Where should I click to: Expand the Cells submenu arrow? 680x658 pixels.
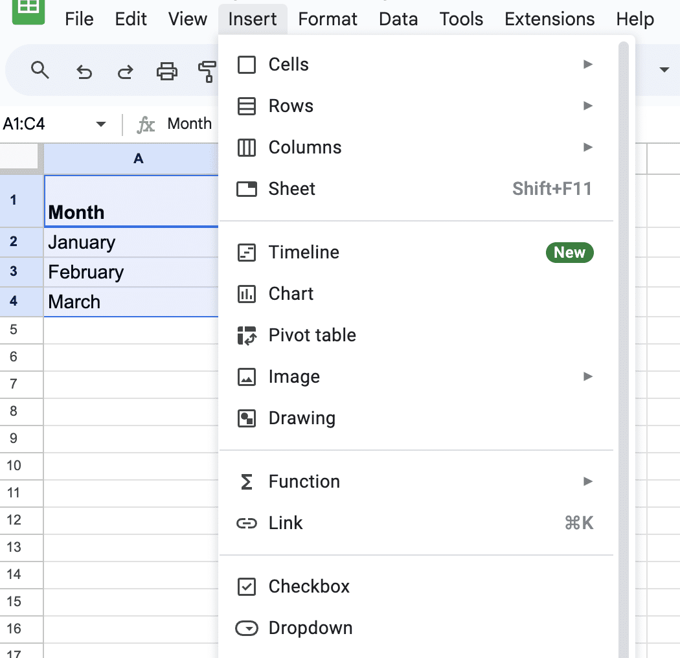click(x=587, y=65)
